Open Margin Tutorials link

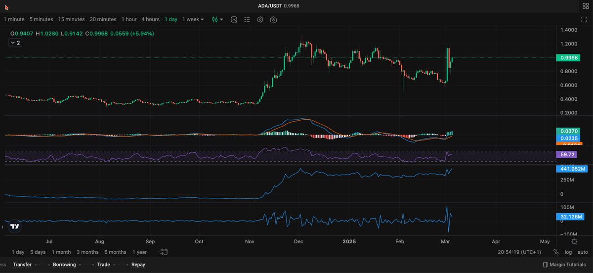pyautogui.click(x=569, y=265)
